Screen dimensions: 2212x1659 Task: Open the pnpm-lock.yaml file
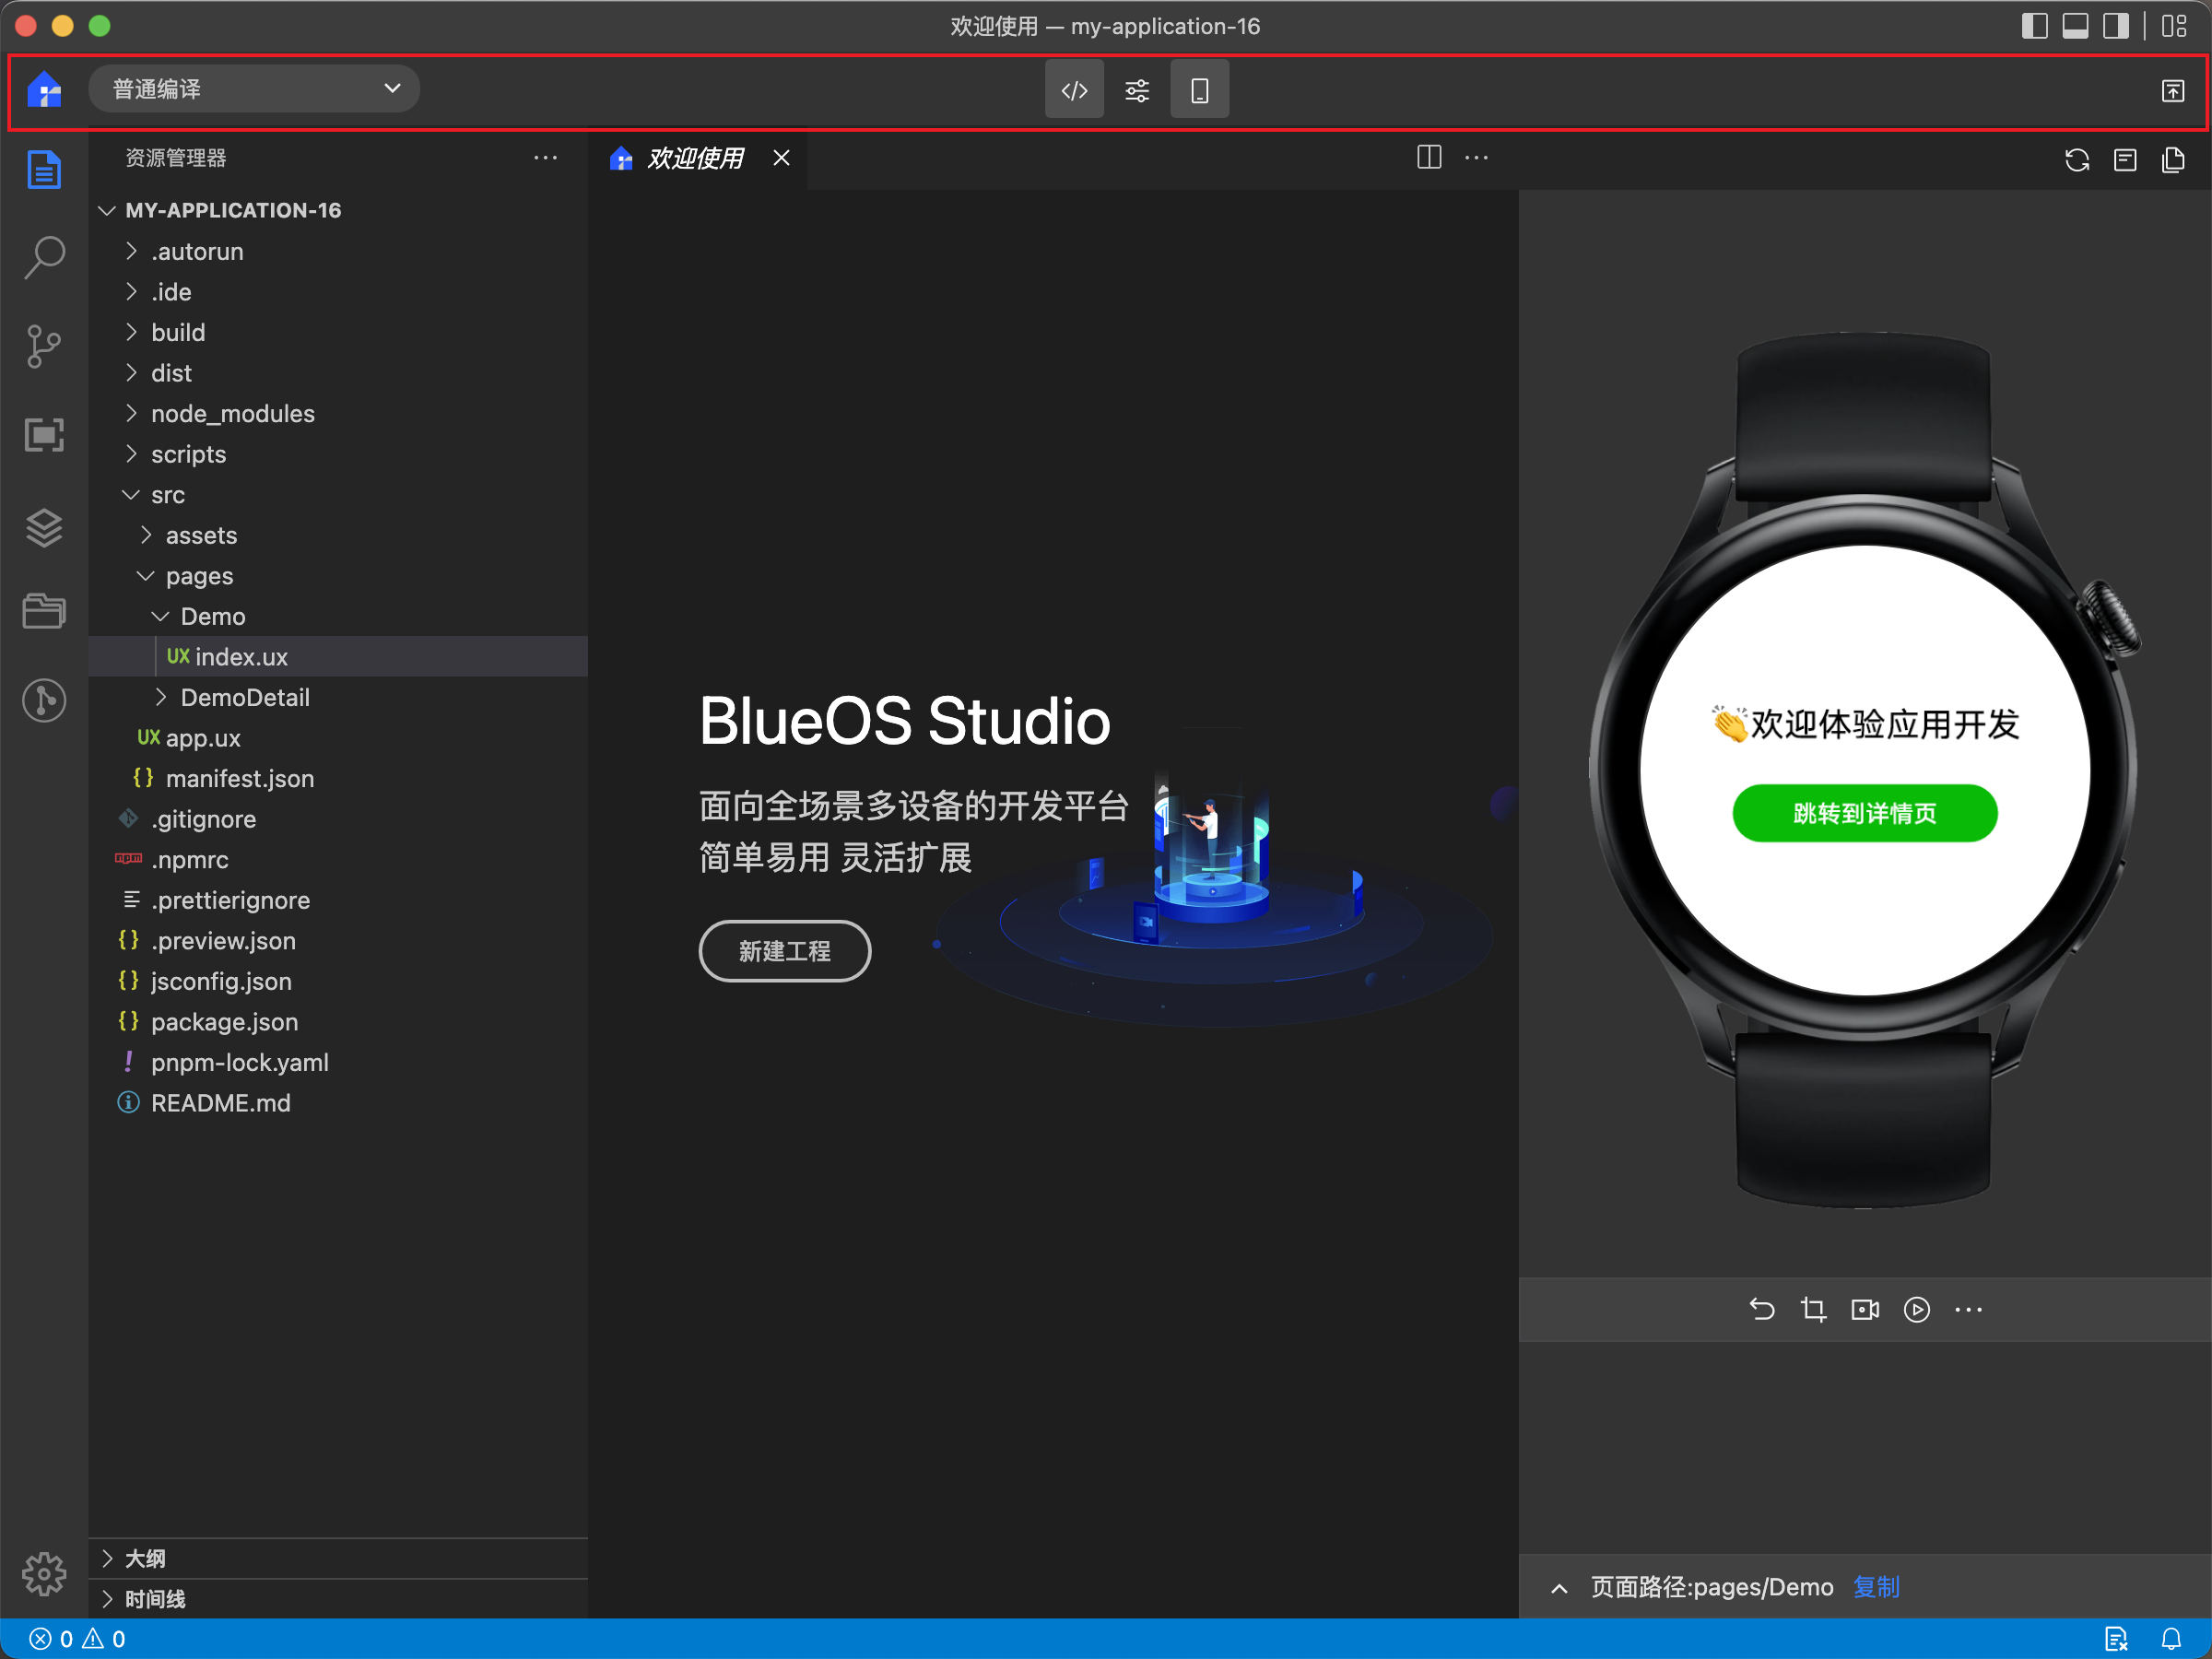338,1062
